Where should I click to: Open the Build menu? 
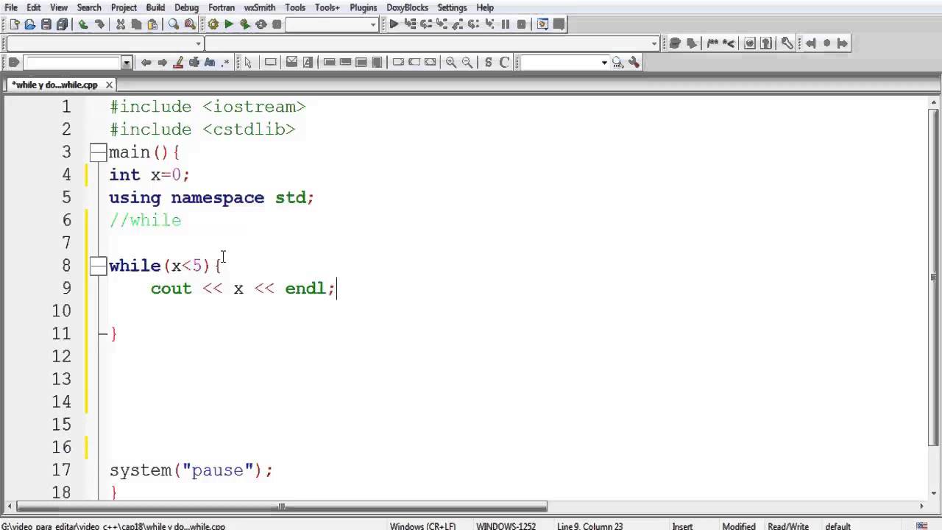click(155, 7)
